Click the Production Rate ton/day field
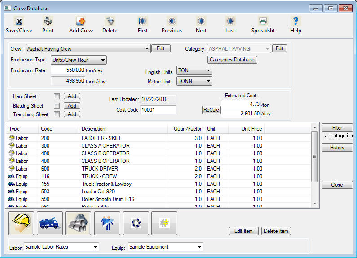The image size is (357, 258). (x=68, y=70)
